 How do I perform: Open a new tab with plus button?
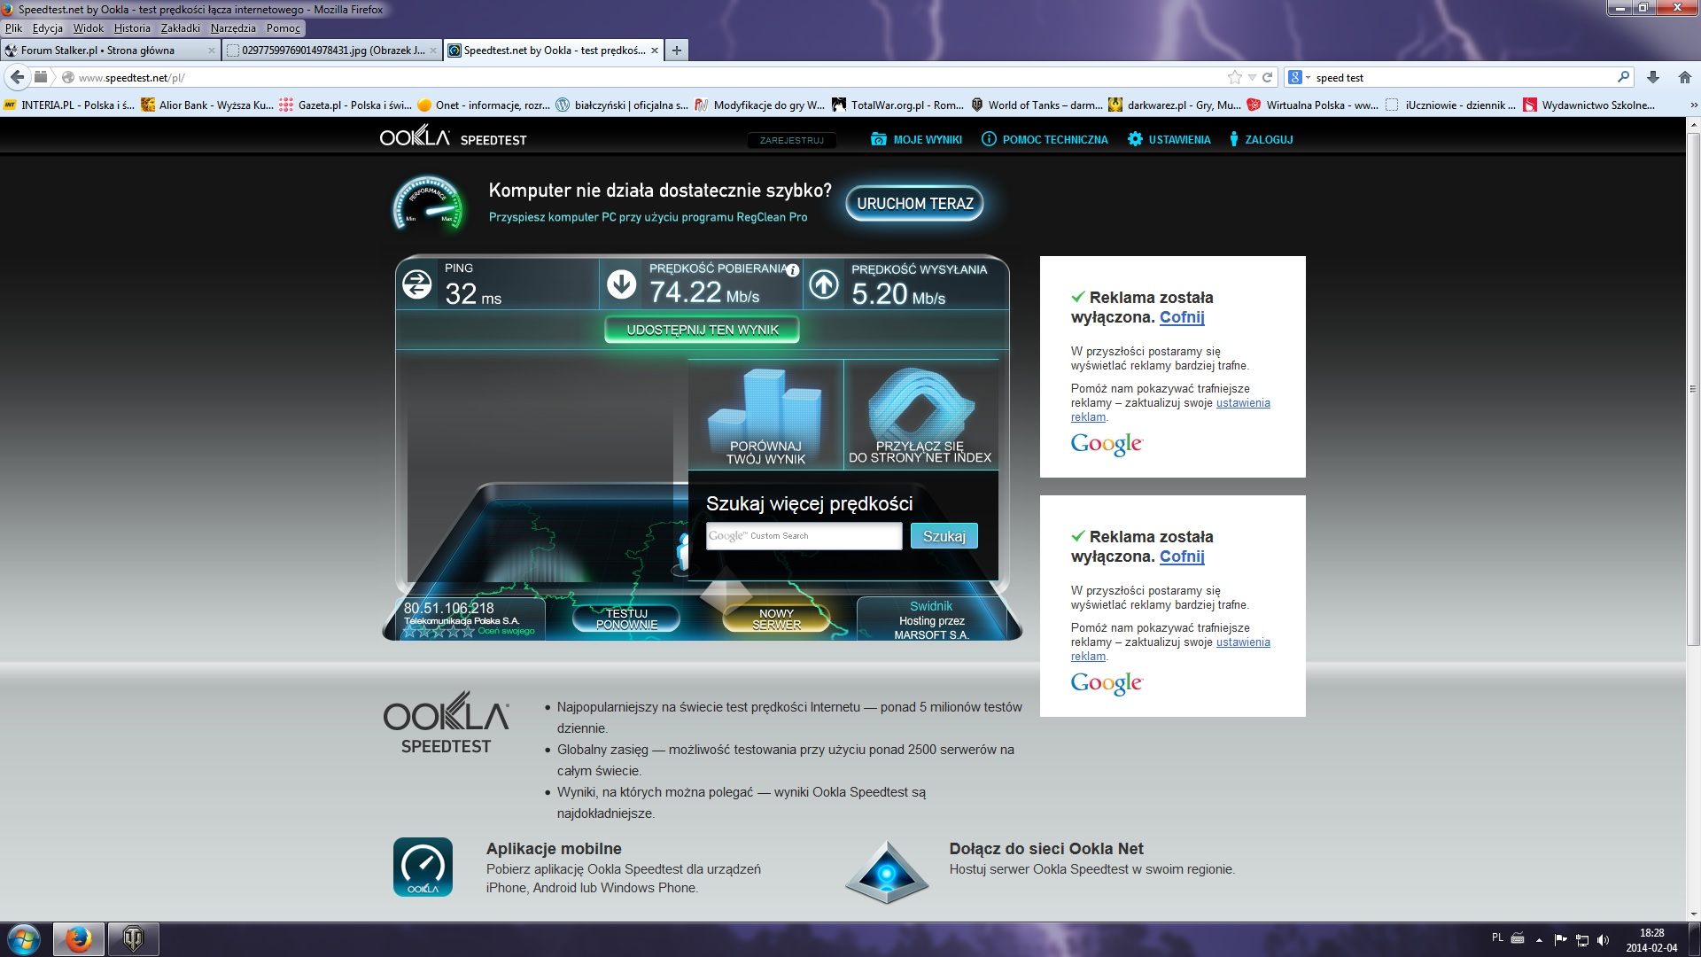(x=677, y=51)
